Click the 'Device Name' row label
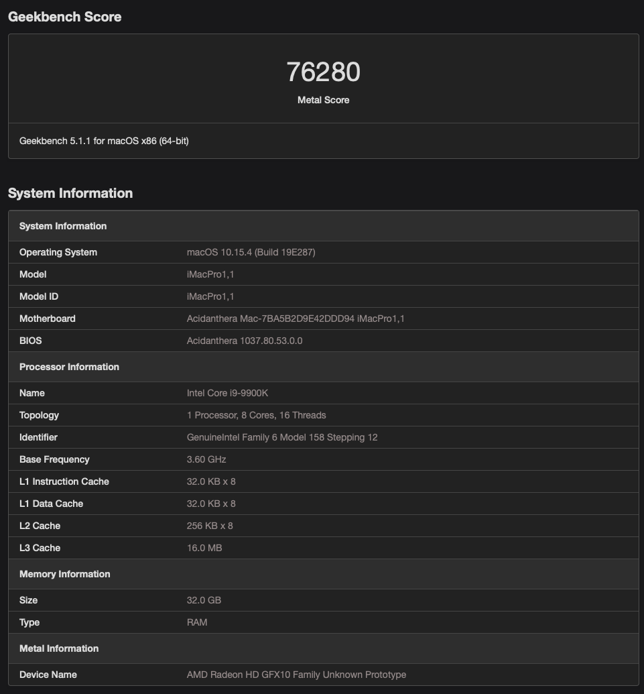This screenshot has height=694, width=644. coord(48,675)
